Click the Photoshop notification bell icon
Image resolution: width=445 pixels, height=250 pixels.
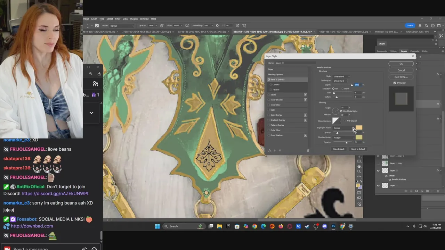pyautogui.click(x=420, y=25)
